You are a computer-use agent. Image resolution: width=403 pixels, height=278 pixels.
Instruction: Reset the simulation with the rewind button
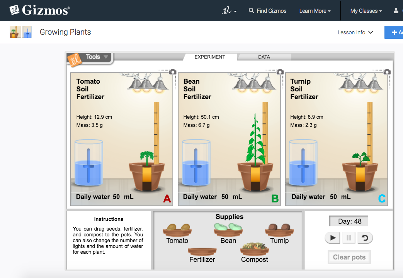click(x=364, y=238)
